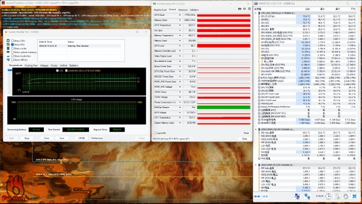The width and height of the screenshot is (362, 204).
Task: Open the Memory Temperature sensor dropdown
Action: pyautogui.click(x=180, y=36)
